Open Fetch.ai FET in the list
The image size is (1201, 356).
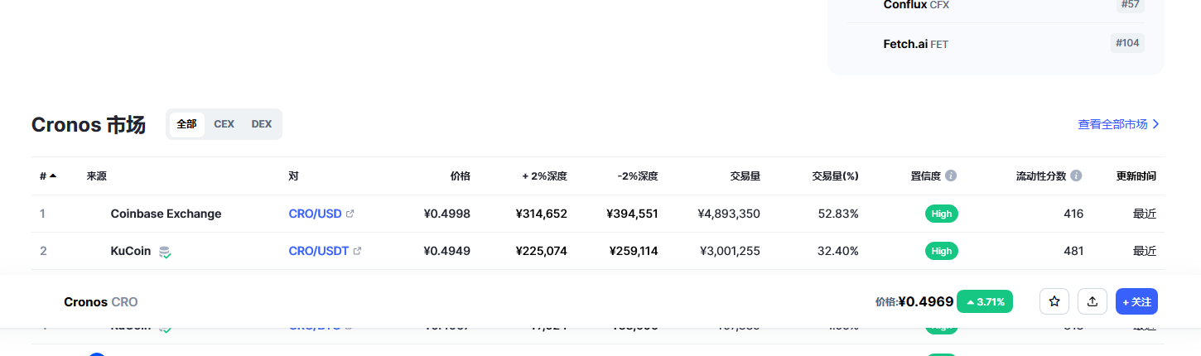tap(915, 44)
